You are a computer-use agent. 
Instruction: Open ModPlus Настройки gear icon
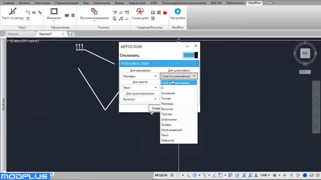click(178, 11)
